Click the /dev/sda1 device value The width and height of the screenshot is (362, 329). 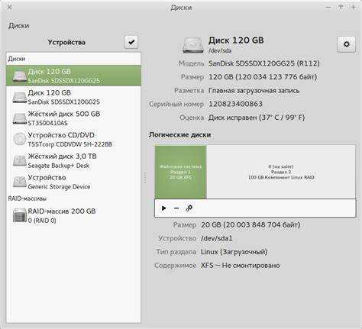point(217,238)
